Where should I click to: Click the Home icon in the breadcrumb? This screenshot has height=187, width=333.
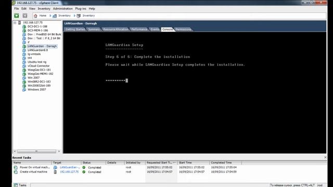point(35,16)
